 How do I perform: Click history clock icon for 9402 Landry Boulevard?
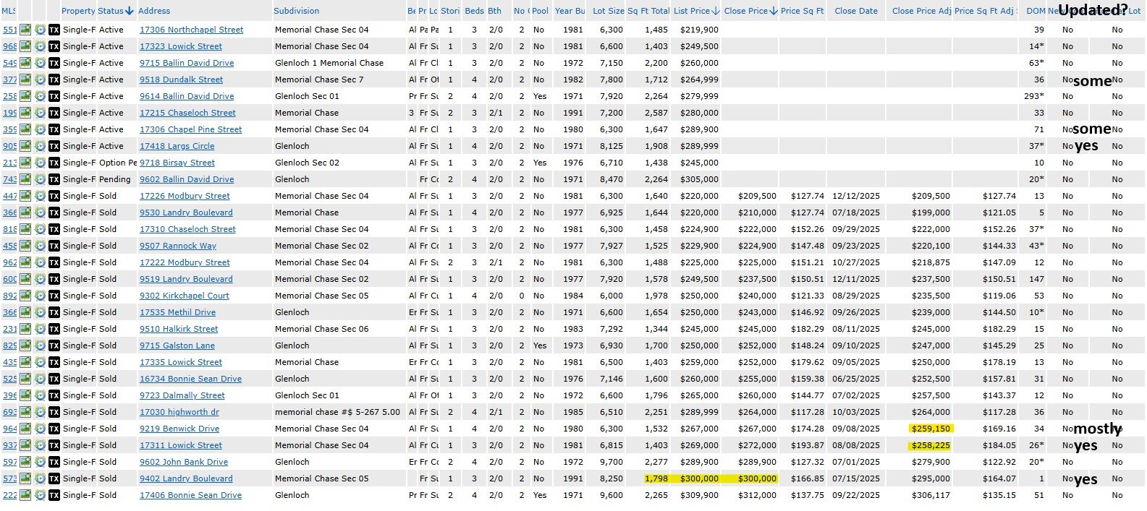click(x=40, y=478)
